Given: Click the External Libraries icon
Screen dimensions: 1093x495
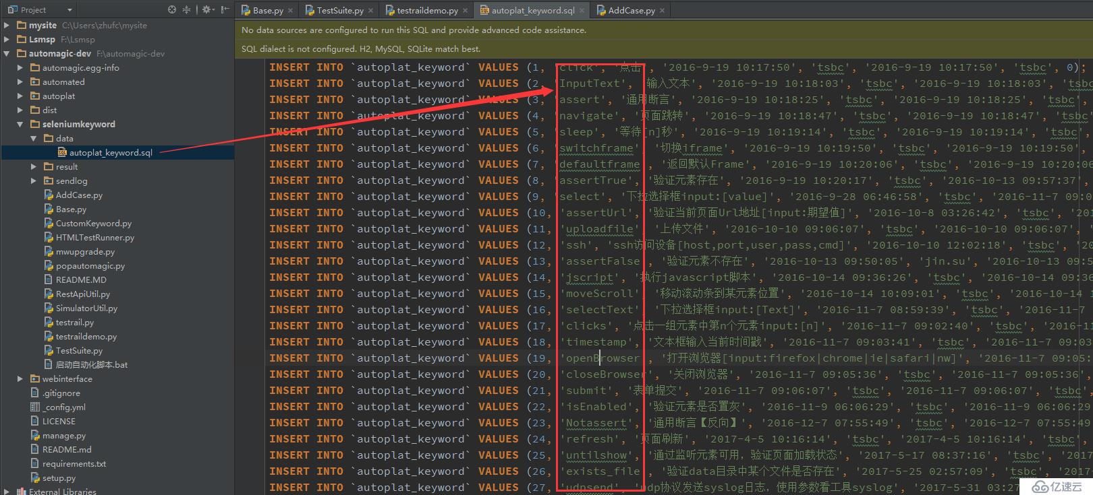Looking at the screenshot, I should (22, 492).
